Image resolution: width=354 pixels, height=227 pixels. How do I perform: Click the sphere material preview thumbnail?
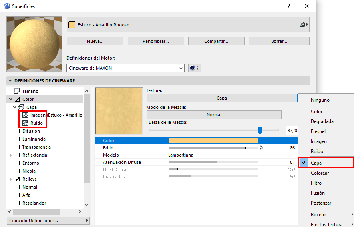(x=34, y=44)
